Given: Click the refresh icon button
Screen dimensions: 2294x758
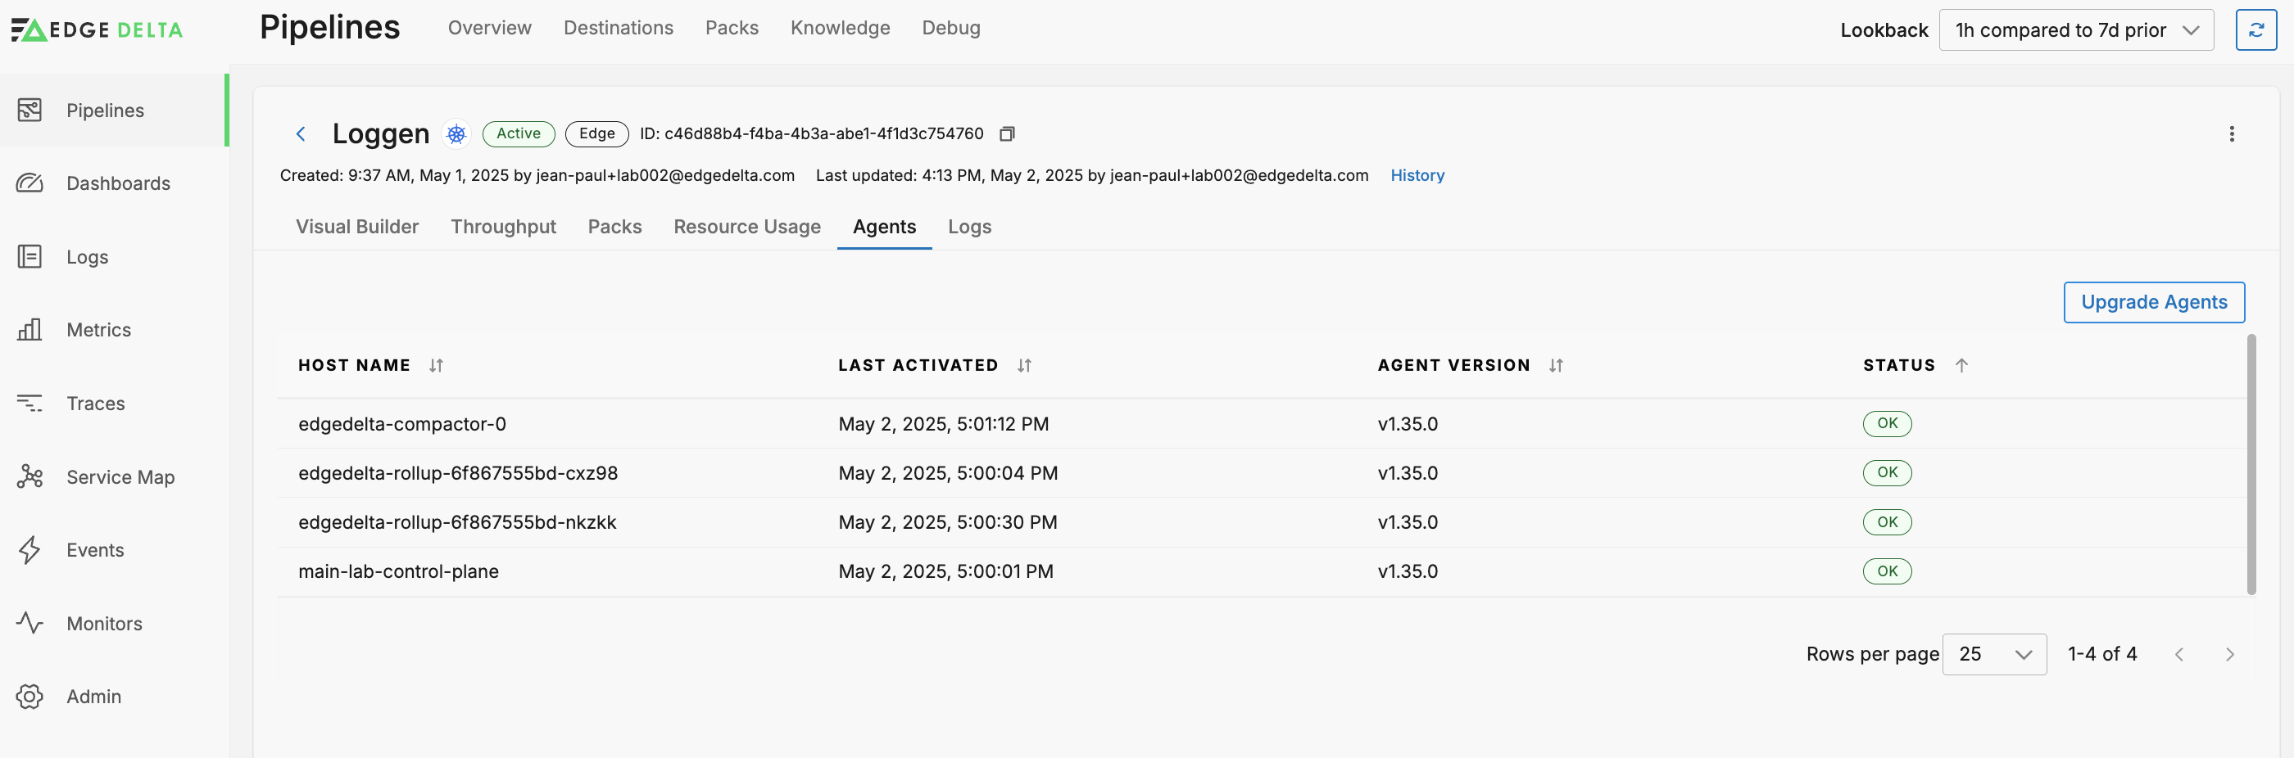Looking at the screenshot, I should point(2255,30).
